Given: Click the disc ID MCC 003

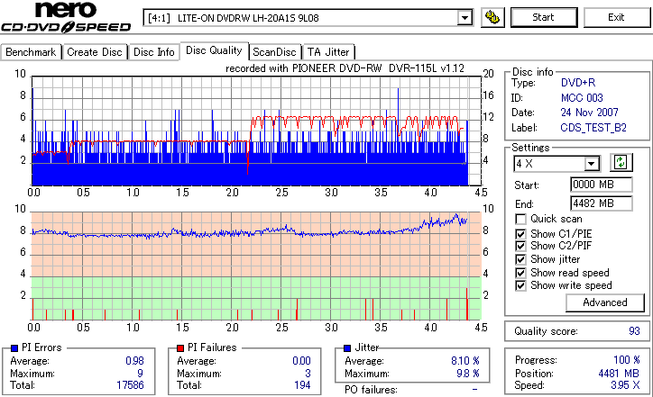Looking at the screenshot, I should pos(582,98).
